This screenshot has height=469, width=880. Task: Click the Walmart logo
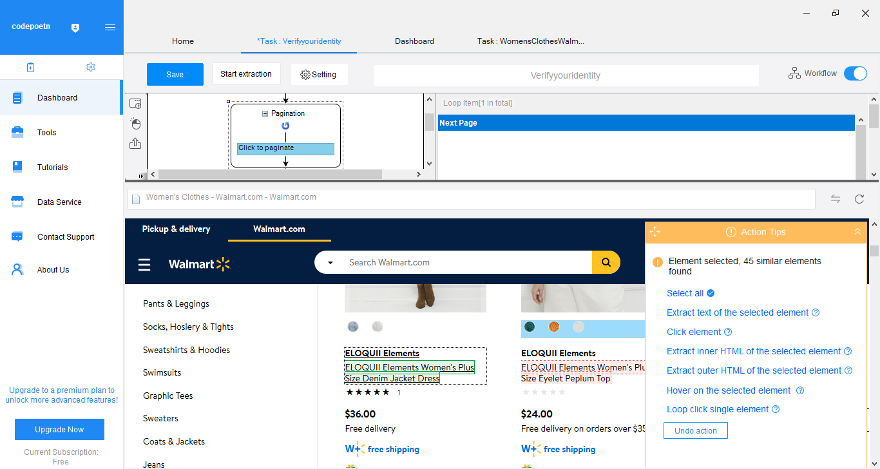pyautogui.click(x=199, y=264)
